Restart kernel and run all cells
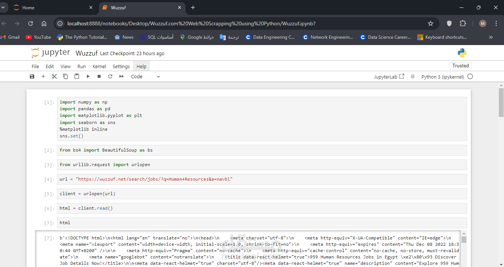The height and width of the screenshot is (267, 504). [121, 76]
